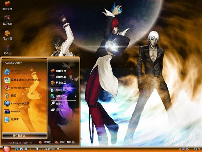Click 注销 log off button
The image size is (202, 152).
pyautogui.click(x=45, y=142)
